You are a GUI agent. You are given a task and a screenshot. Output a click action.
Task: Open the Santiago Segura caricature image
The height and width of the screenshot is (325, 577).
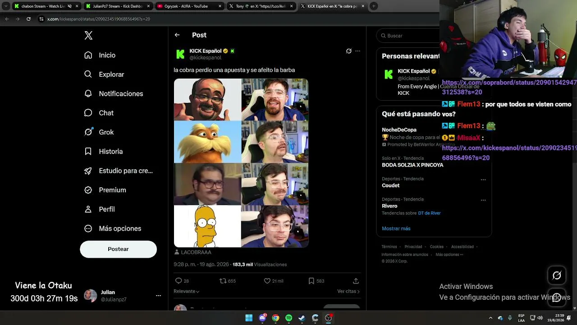click(x=207, y=99)
